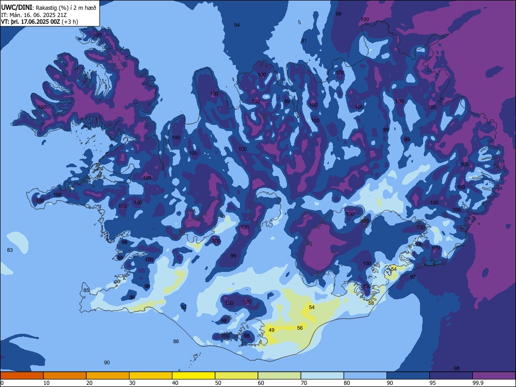Click the 90–95 medium blue legend swatch
The image size is (516, 387).
408,376
